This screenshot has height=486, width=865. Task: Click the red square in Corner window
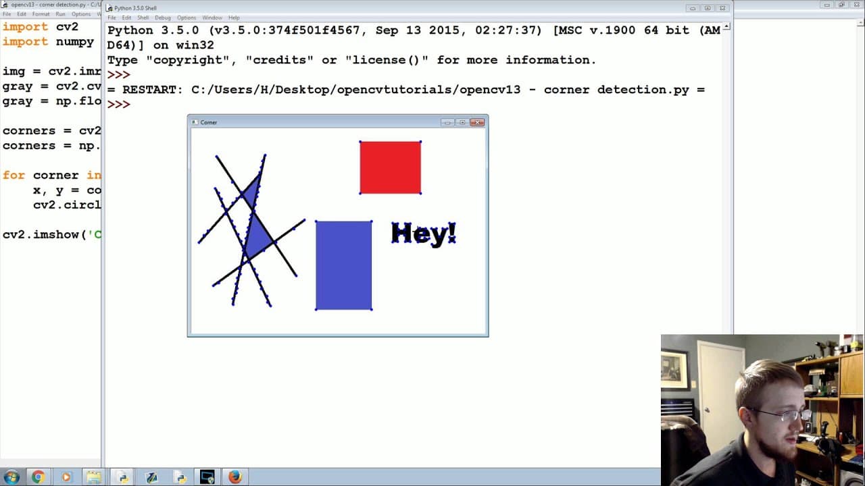(391, 167)
